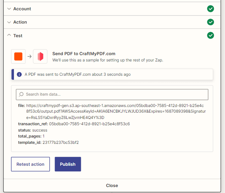Click the green checkmark beside Action
The height and width of the screenshot is (193, 225).
[210, 22]
